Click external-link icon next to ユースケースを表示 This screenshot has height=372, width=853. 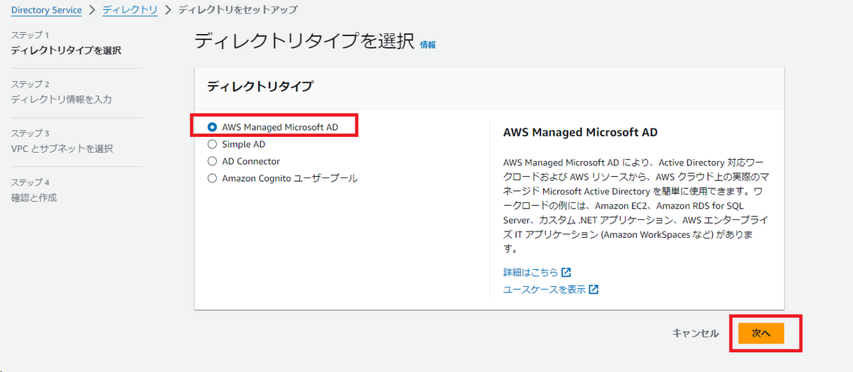click(x=594, y=289)
